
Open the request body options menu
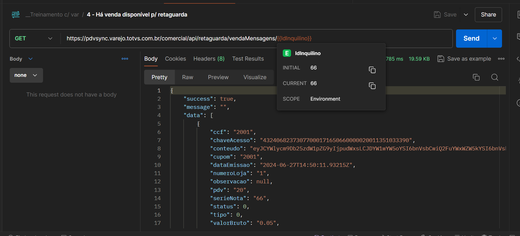coord(125,59)
